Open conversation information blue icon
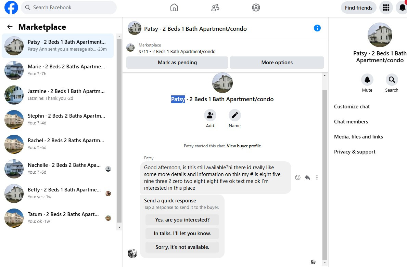This screenshot has height=267, width=407. [317, 28]
